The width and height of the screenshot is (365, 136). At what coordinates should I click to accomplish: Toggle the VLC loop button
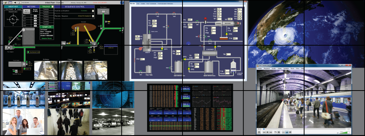[287, 132]
